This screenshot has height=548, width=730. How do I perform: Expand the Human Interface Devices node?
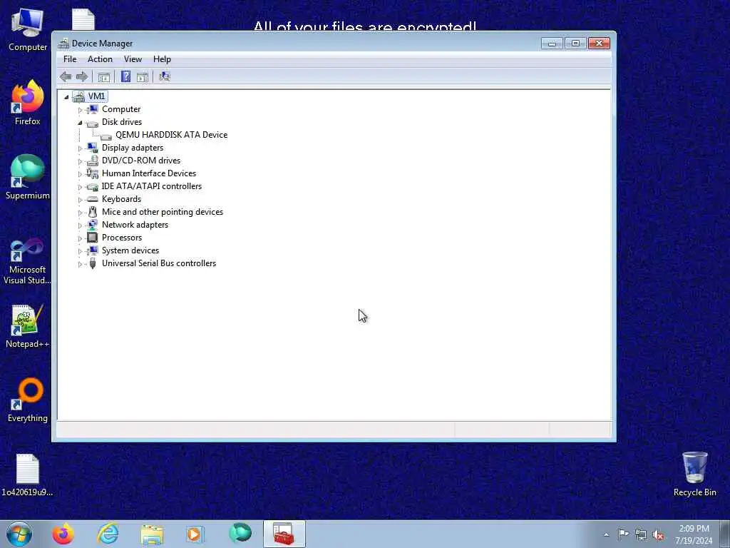(x=80, y=174)
